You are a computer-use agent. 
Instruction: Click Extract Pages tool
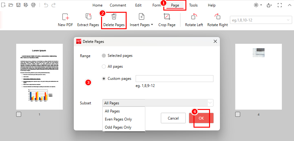[x=88, y=20]
